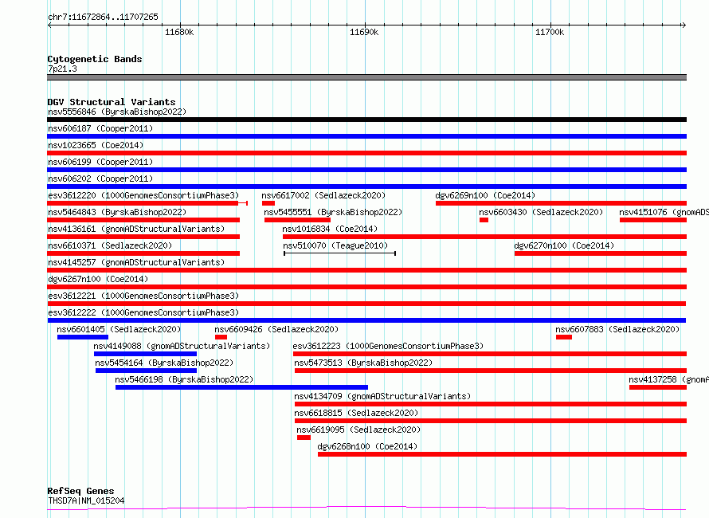Click the dgv6269n100 (Coe2014) label
The width and height of the screenshot is (709, 518).
(x=485, y=195)
